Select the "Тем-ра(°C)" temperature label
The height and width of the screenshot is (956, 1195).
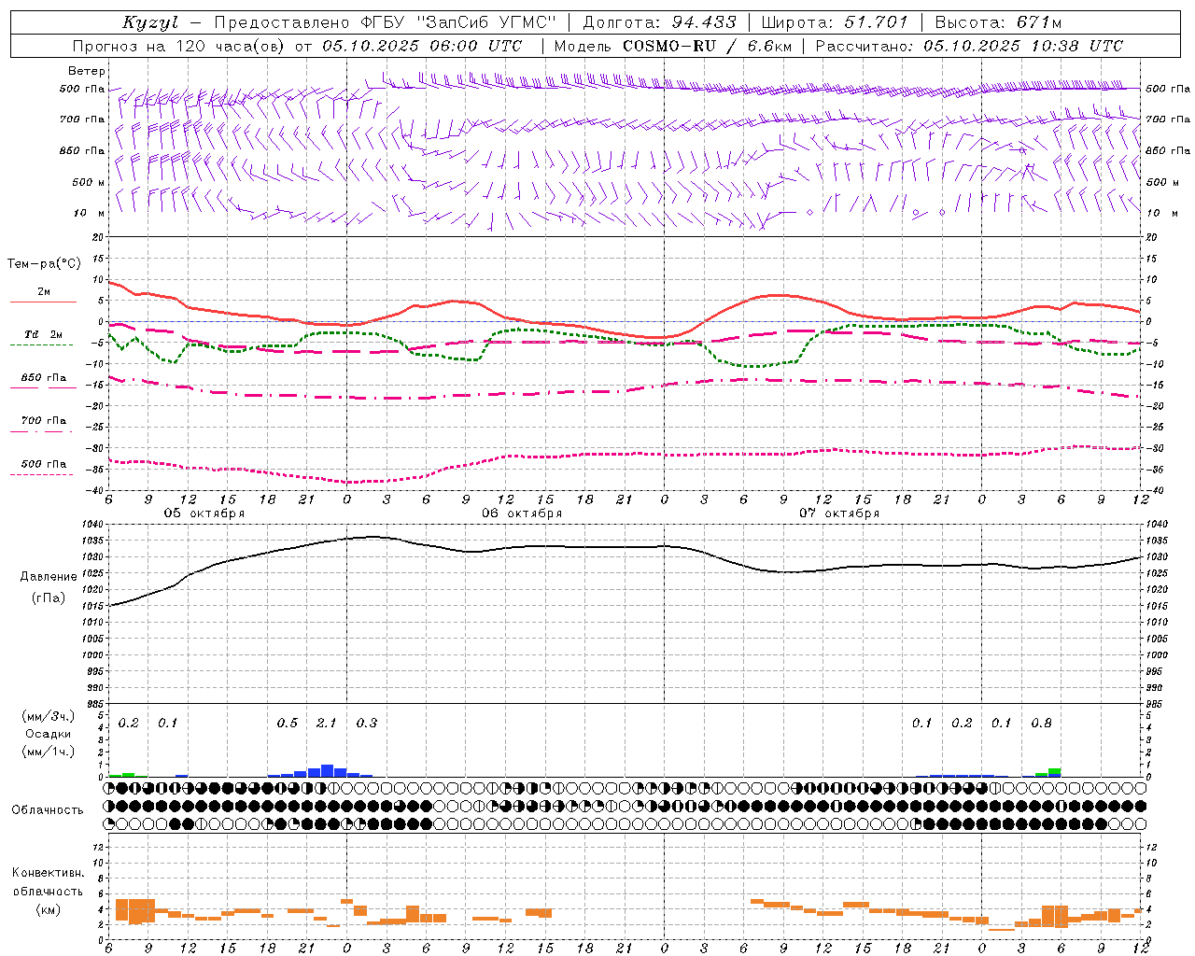click(44, 264)
